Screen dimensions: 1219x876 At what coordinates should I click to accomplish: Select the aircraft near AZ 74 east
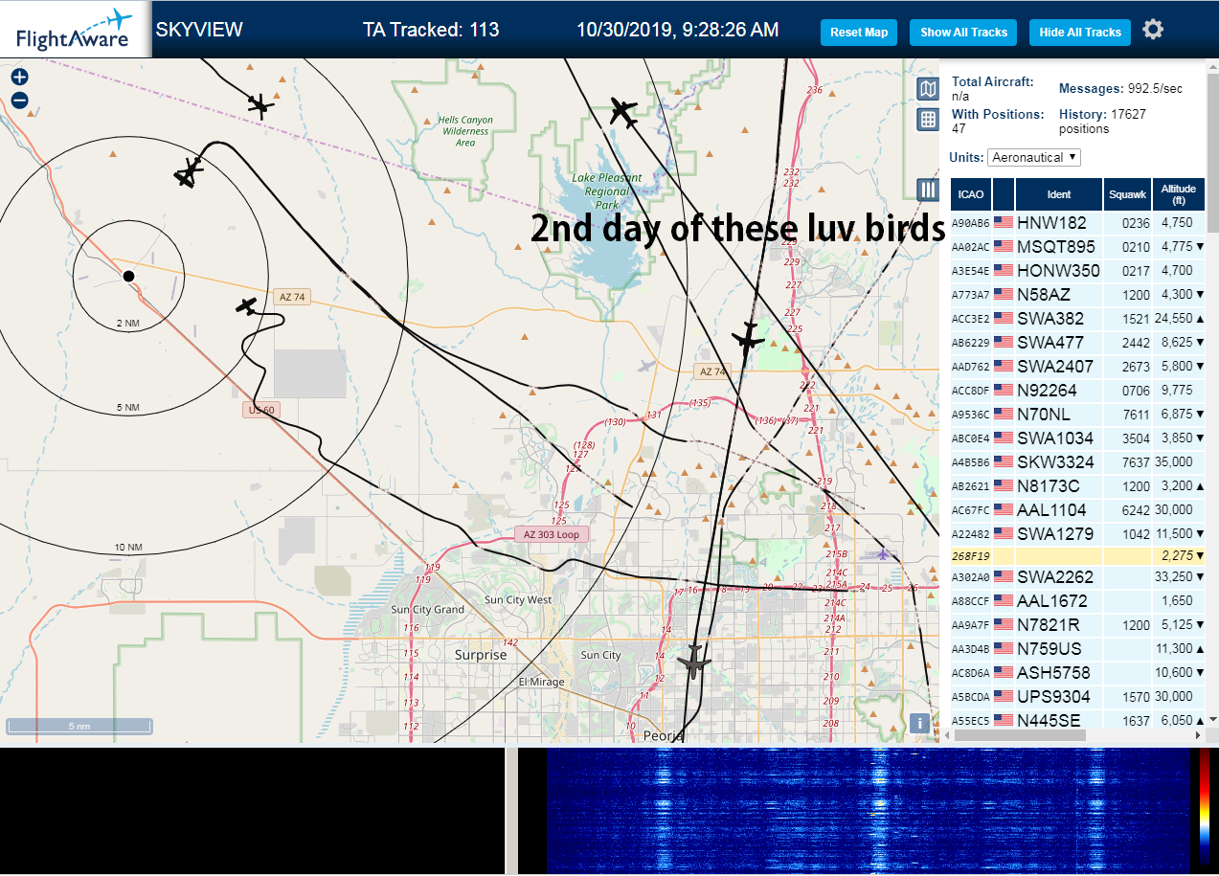click(x=747, y=339)
